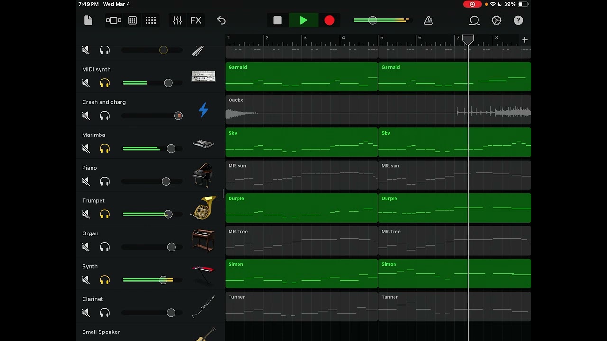
Task: Add song section with plus button
Action: 525,40
